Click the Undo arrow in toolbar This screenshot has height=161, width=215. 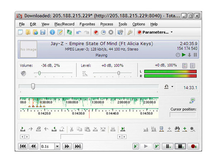pos(79,32)
